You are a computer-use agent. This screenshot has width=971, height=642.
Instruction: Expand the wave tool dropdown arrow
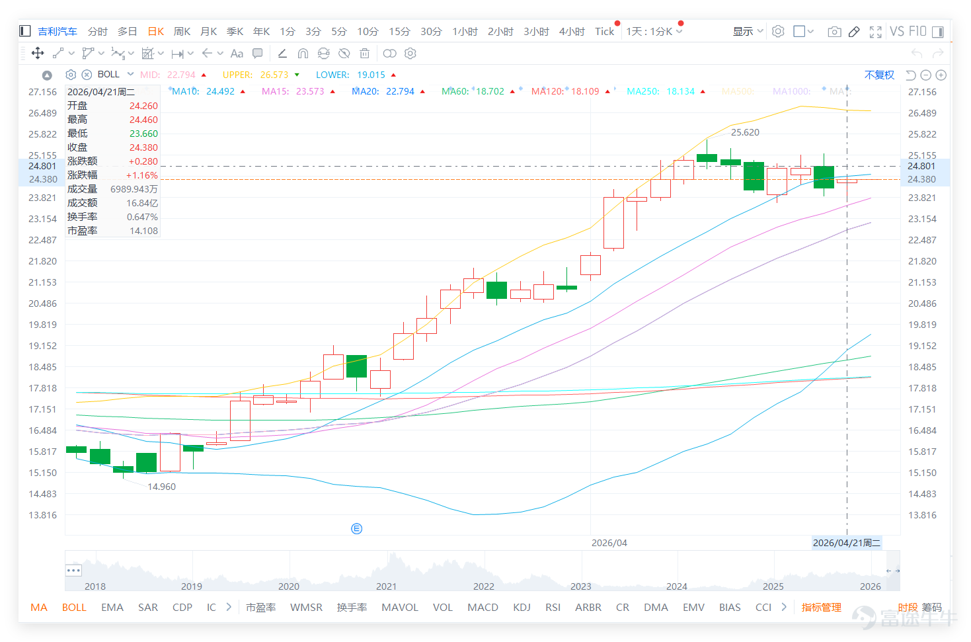coord(131,54)
